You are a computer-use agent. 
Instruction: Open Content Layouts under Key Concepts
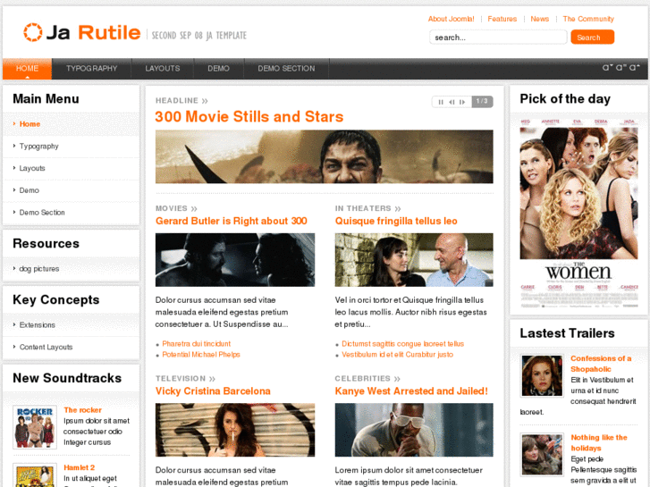coord(46,347)
